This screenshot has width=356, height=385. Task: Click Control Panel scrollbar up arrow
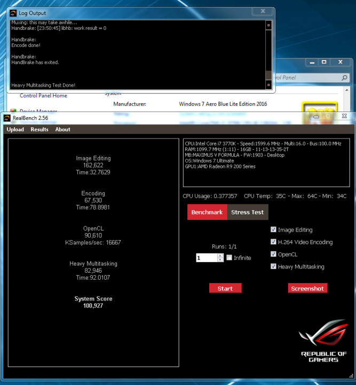(x=347, y=90)
